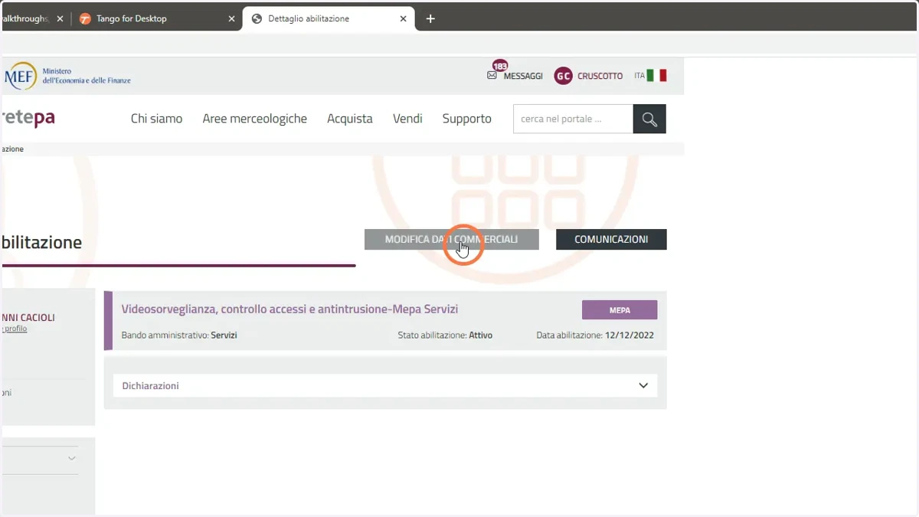The image size is (919, 517).
Task: Open the Supporto menu
Action: tap(466, 119)
